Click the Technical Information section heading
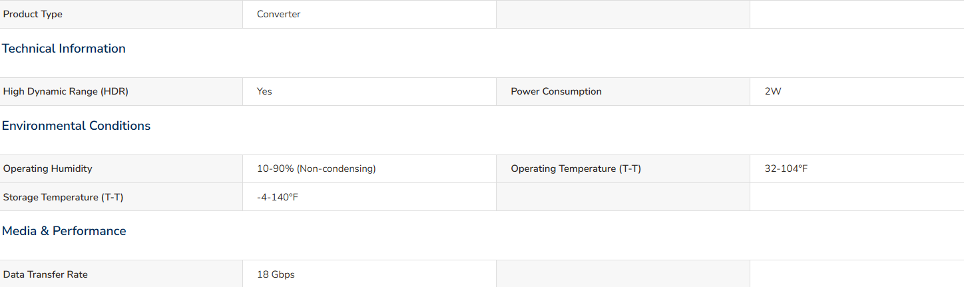 (x=64, y=49)
